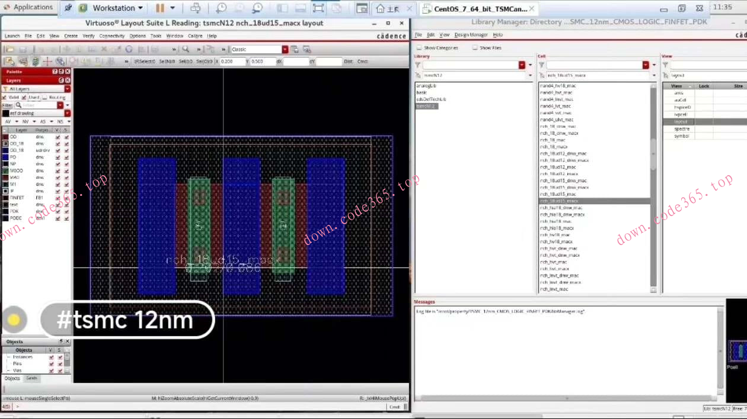Click the fullscreen icon in Workstation toolbar

(x=318, y=8)
